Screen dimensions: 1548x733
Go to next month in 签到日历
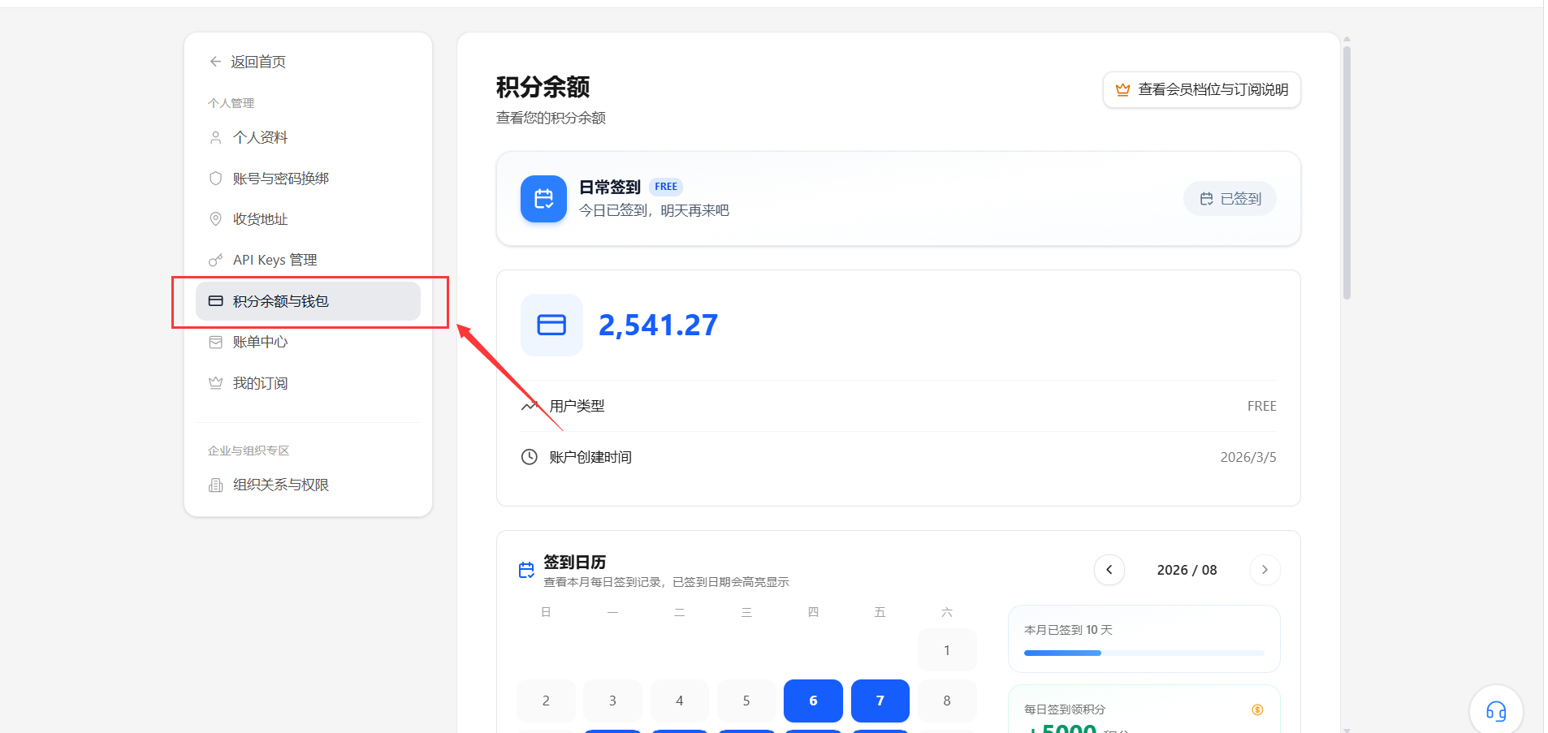[1265, 570]
